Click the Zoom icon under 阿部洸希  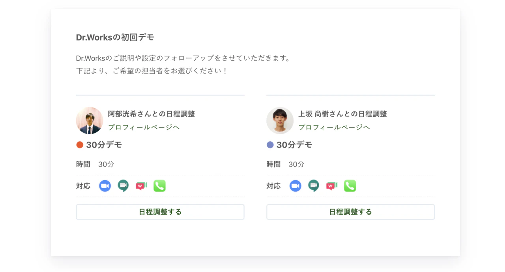tap(105, 186)
